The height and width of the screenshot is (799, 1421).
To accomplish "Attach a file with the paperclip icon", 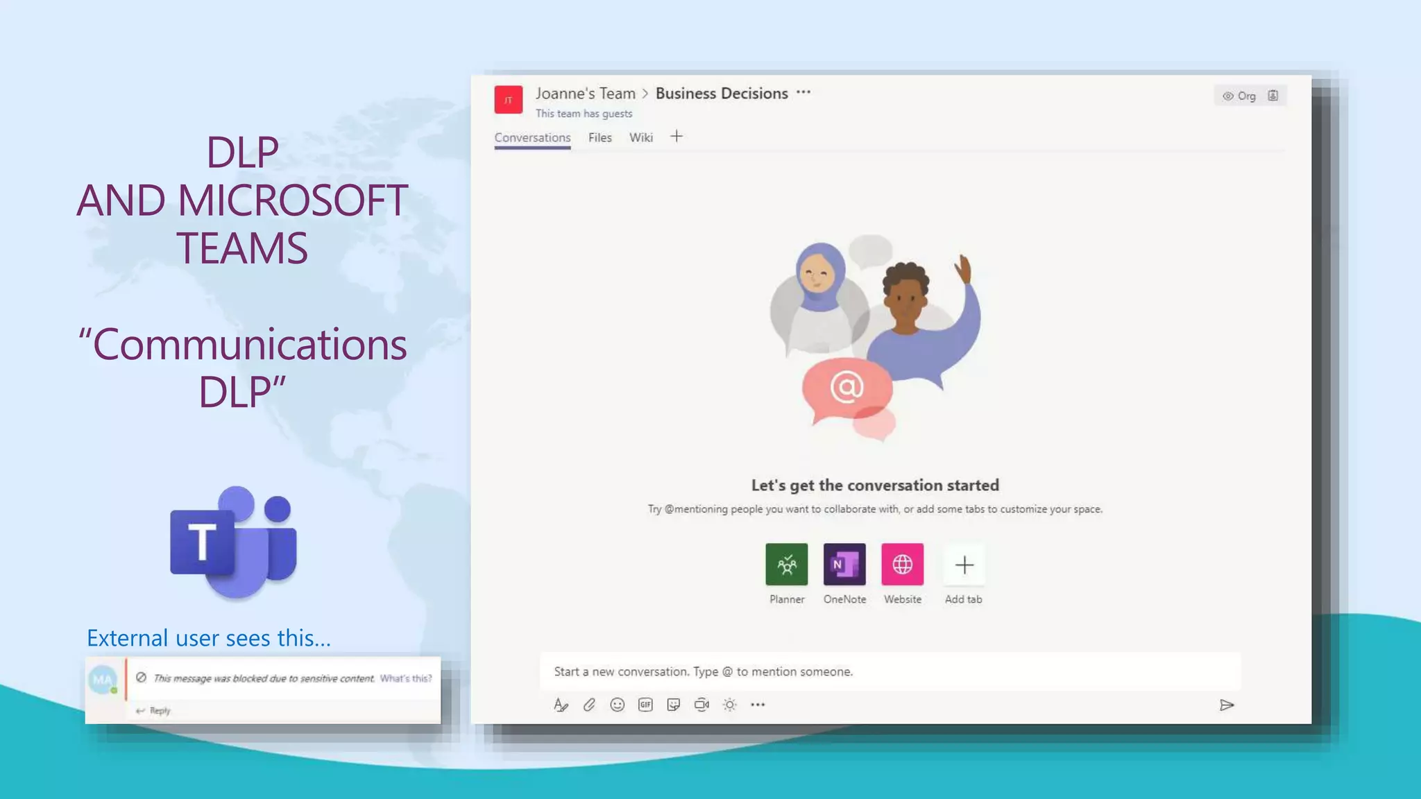I will click(589, 705).
